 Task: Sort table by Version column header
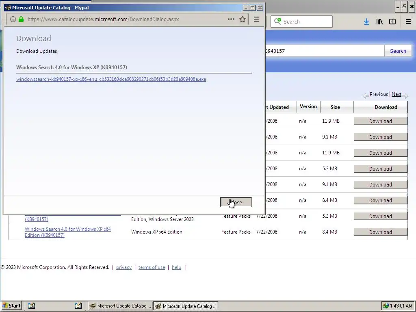point(308,107)
